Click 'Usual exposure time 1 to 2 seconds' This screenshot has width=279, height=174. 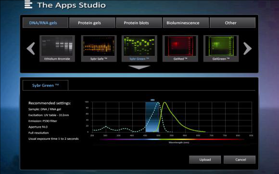(53, 139)
